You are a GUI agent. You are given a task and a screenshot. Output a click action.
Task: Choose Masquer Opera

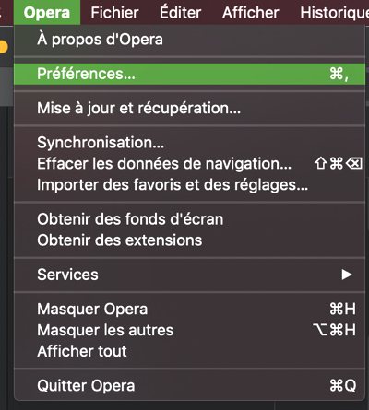189,309
